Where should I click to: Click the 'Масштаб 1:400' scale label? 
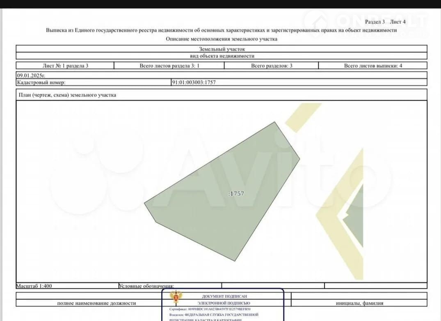click(x=34, y=286)
